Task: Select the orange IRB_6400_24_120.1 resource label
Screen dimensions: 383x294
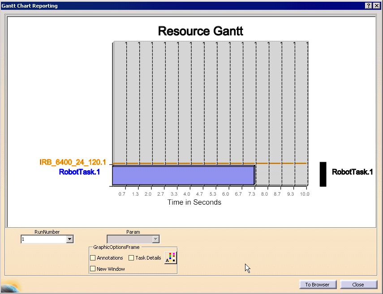Action: tap(73, 163)
